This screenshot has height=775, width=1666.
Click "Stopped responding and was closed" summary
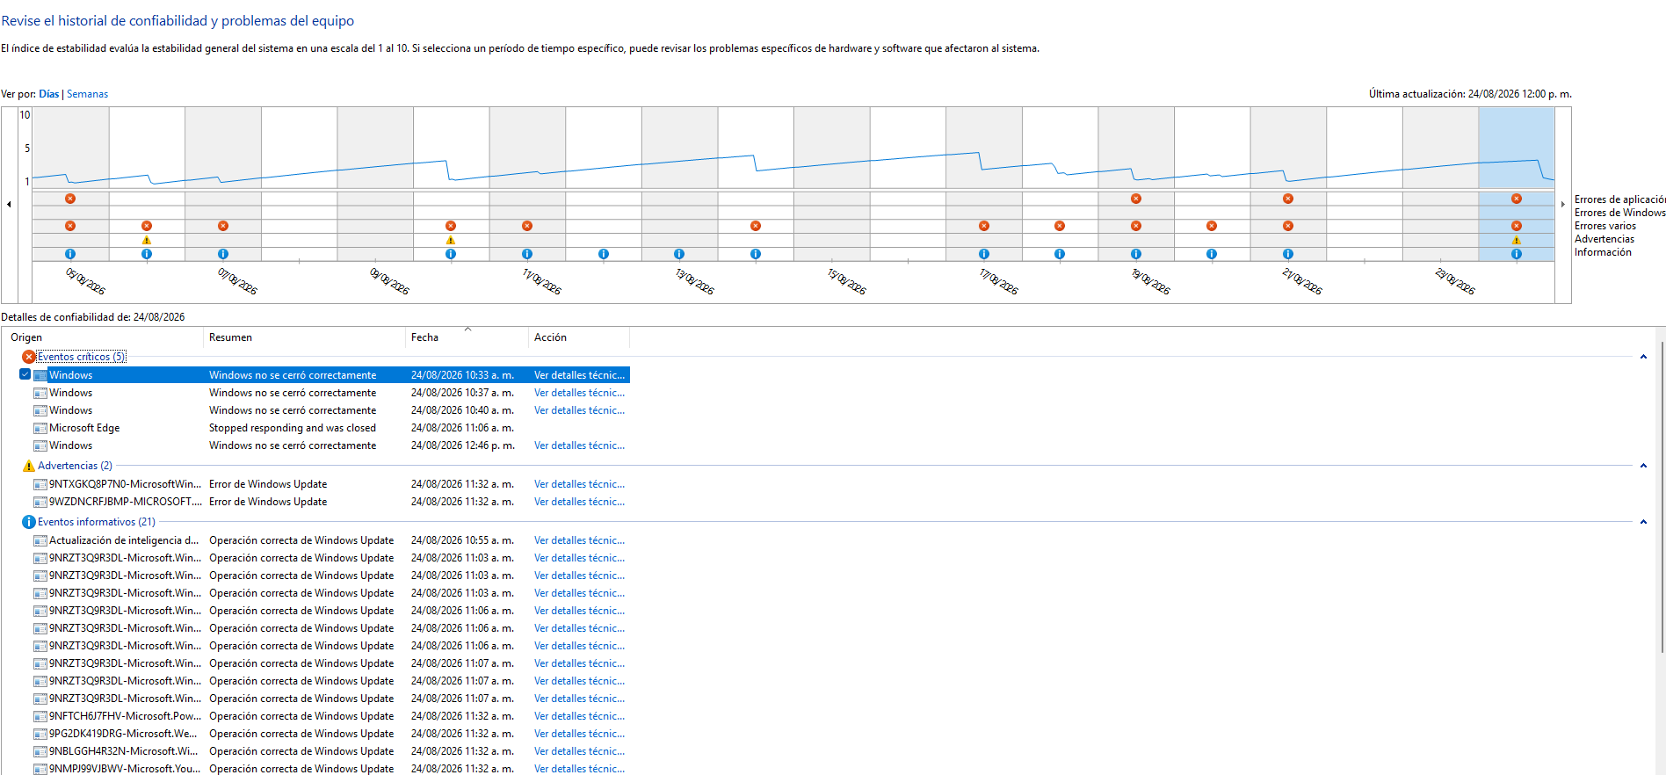pos(293,428)
